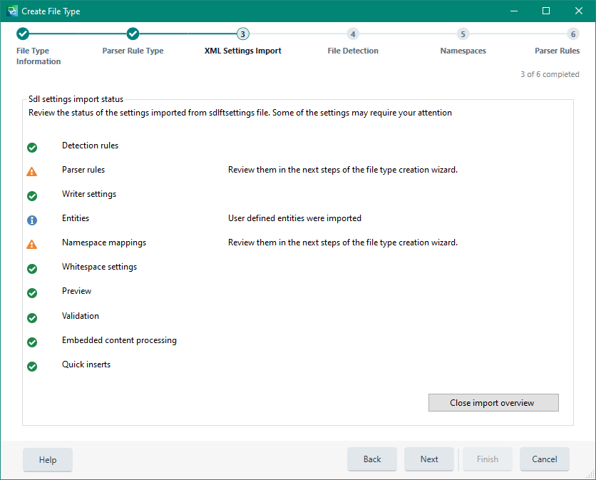Open Help from the bottom bar

click(47, 459)
